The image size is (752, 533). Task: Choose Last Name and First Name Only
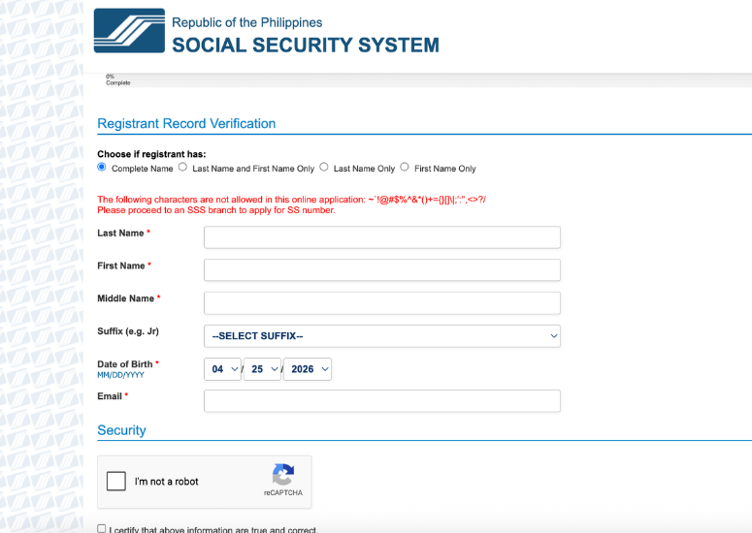(x=182, y=167)
